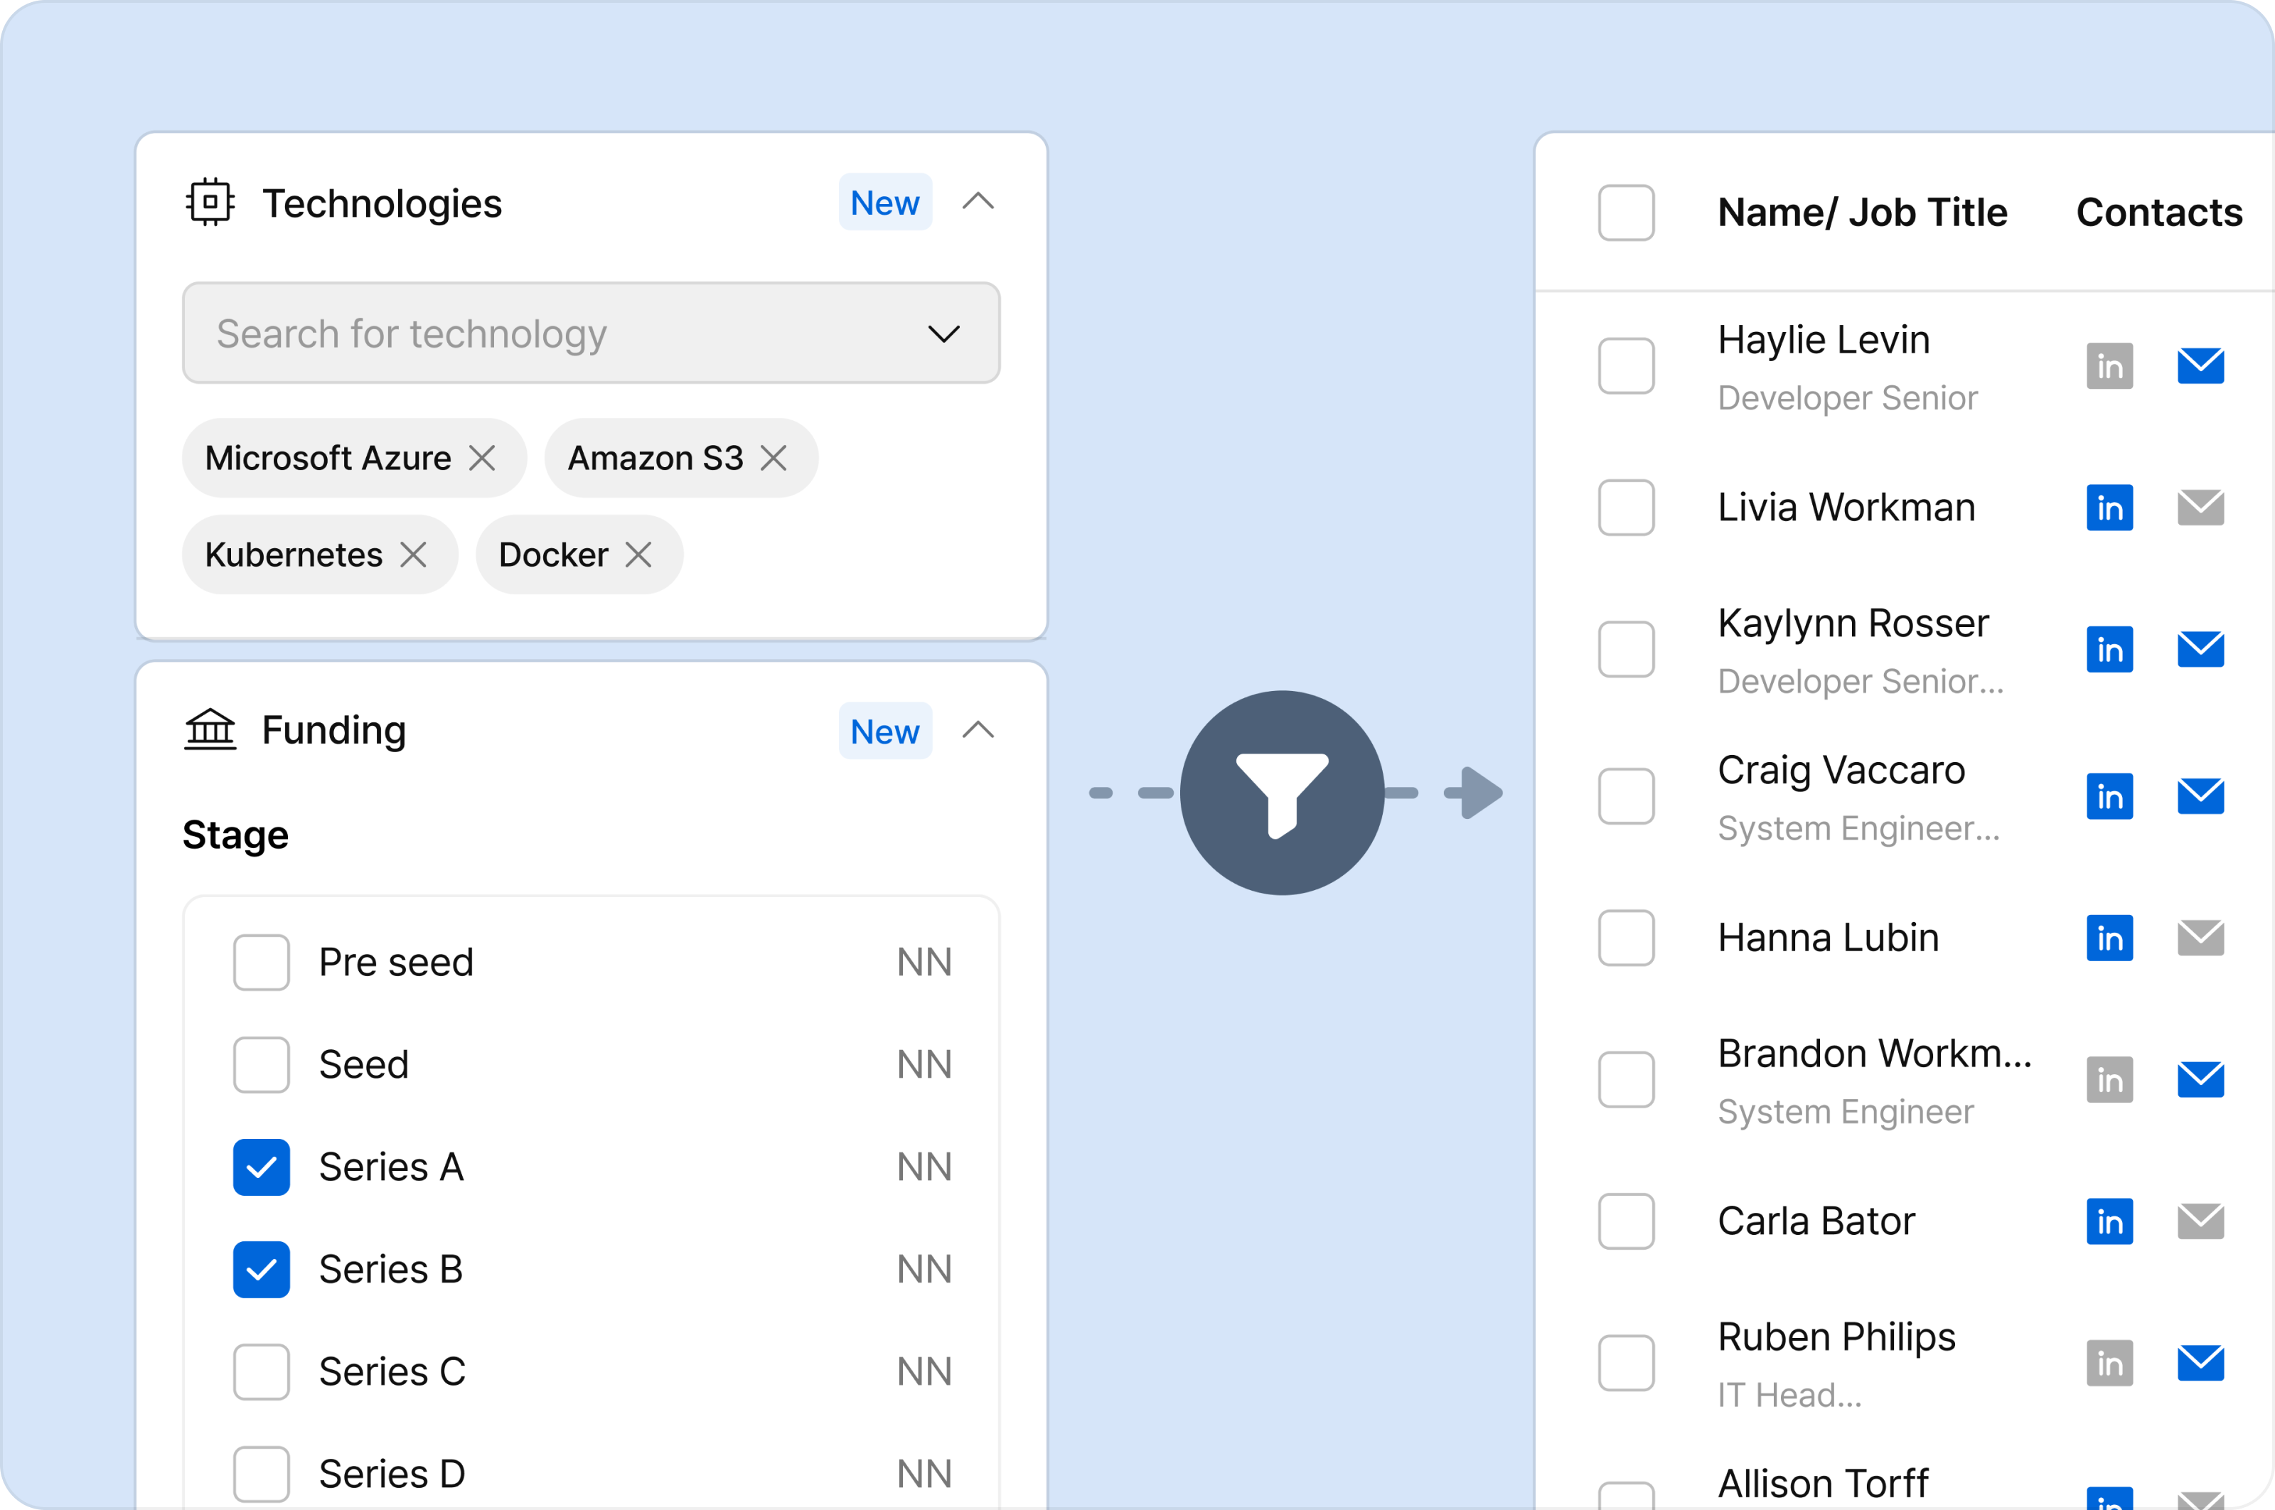This screenshot has width=2275, height=1510.
Task: Click the New badge beside Technologies
Action: tap(885, 202)
